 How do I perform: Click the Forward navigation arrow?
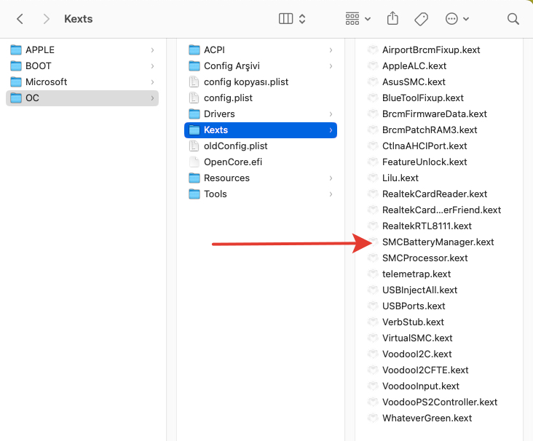pyautogui.click(x=47, y=19)
